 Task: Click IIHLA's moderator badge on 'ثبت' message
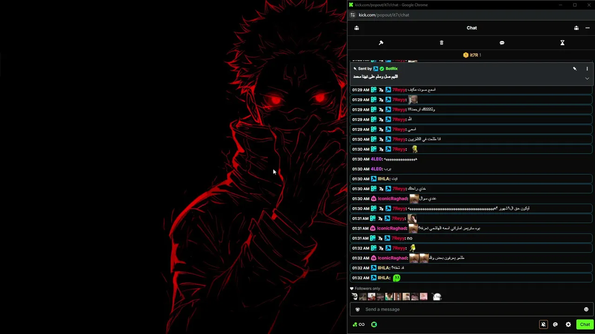tap(373, 179)
